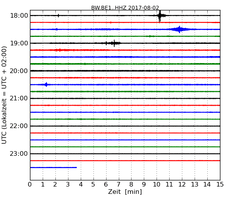The image size is (250, 200).
Task: Select x-axis tick label 9
Action: [144, 184]
